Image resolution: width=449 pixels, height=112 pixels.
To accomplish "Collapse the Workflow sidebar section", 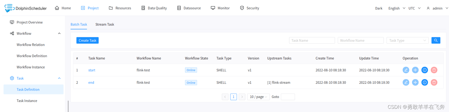I will click(59, 33).
